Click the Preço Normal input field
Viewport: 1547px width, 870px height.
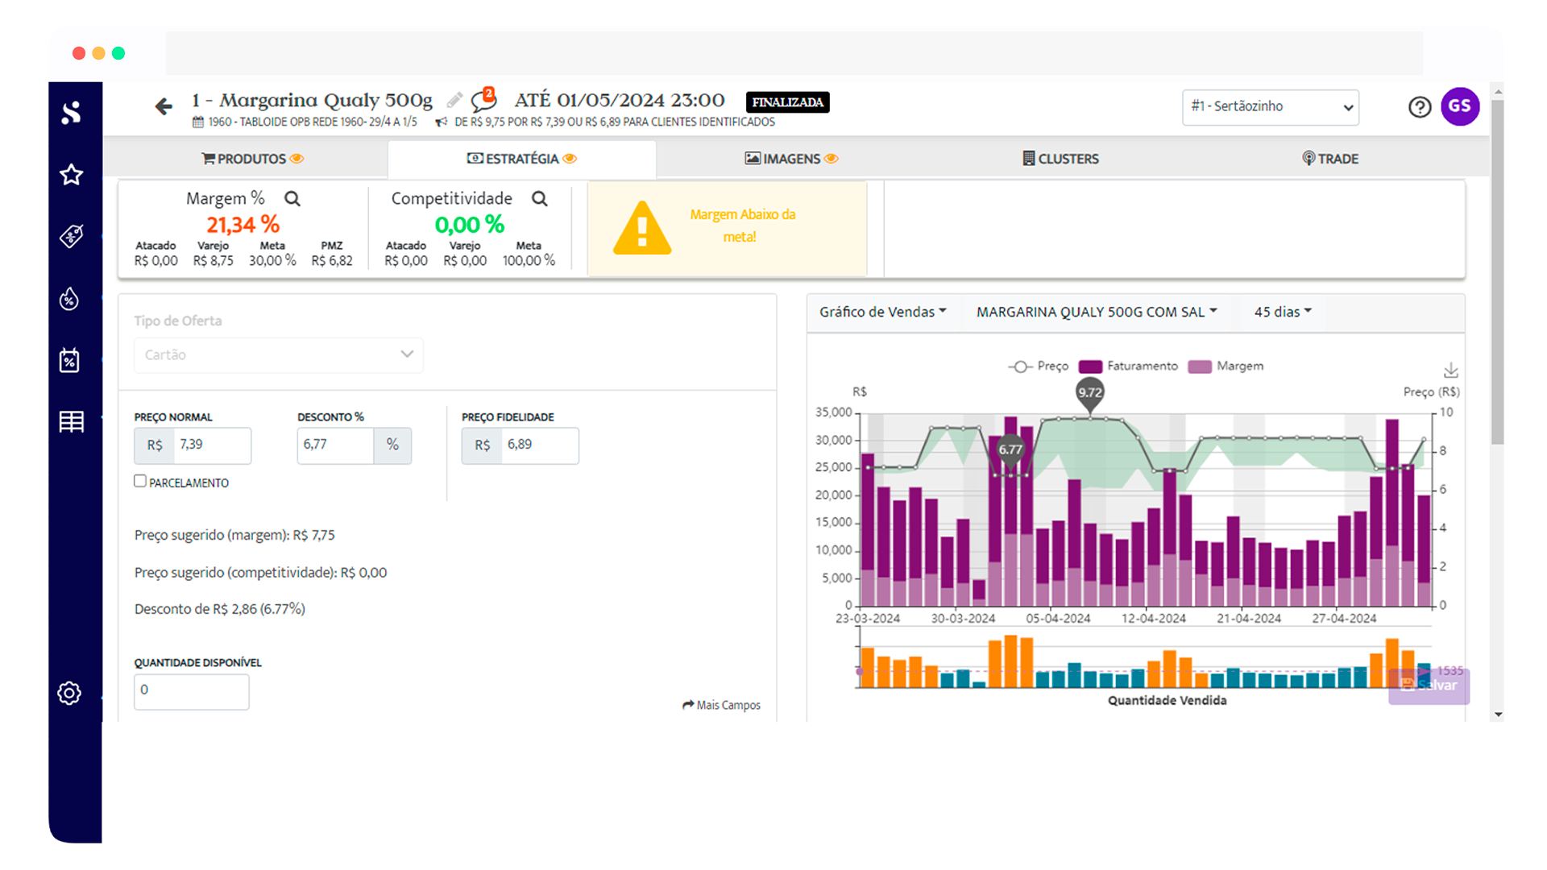[x=212, y=445]
